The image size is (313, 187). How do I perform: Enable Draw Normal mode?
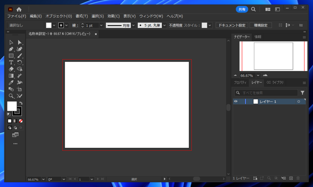pyautogui.click(x=10, y=128)
